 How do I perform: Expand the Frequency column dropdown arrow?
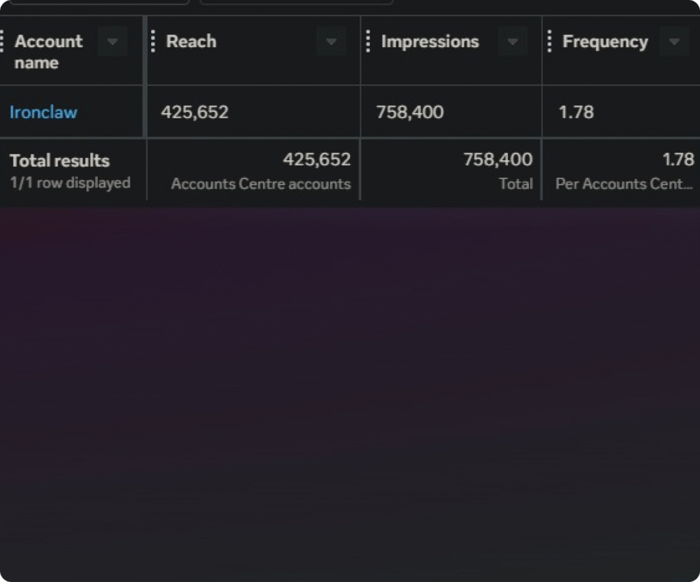click(674, 42)
